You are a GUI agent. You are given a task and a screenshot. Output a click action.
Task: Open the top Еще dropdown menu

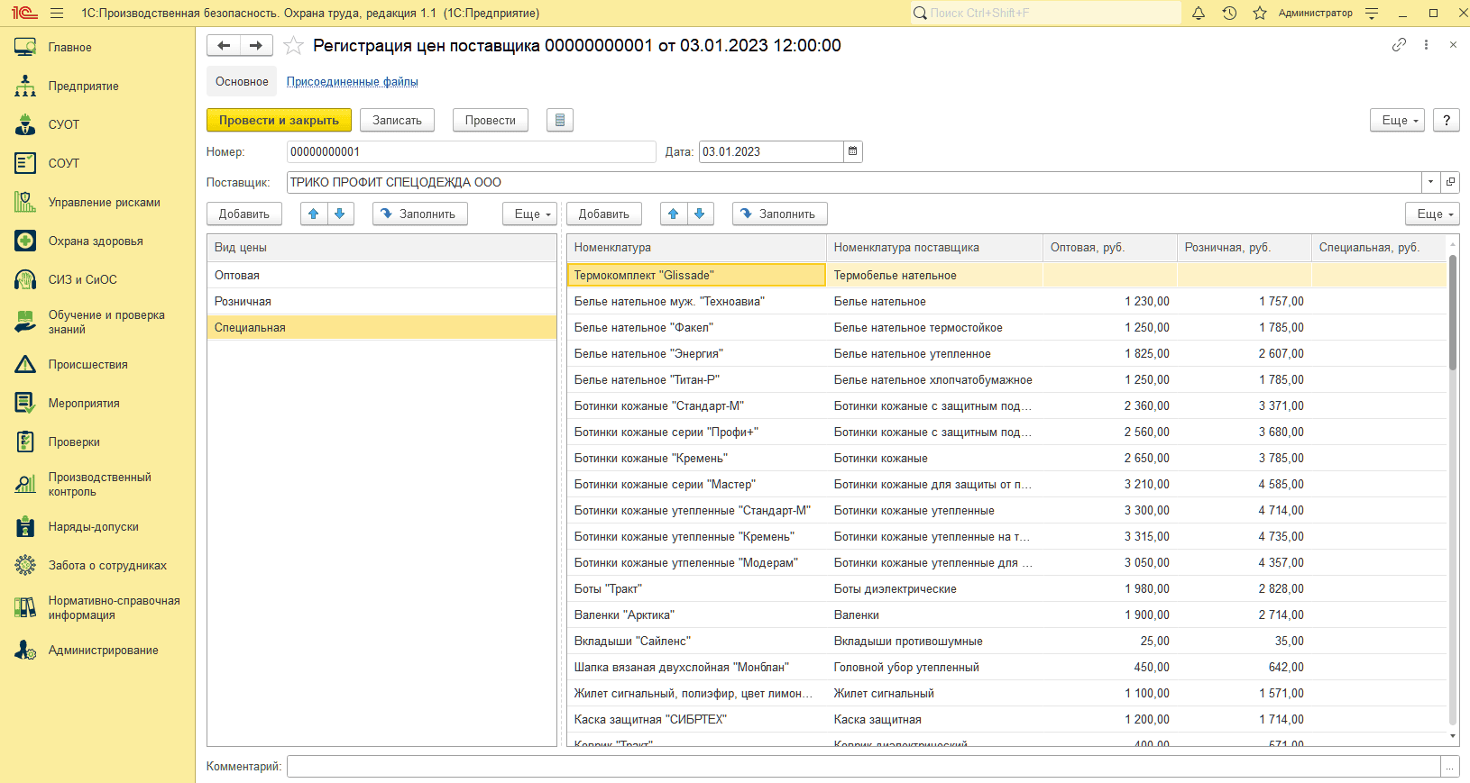(x=1397, y=120)
